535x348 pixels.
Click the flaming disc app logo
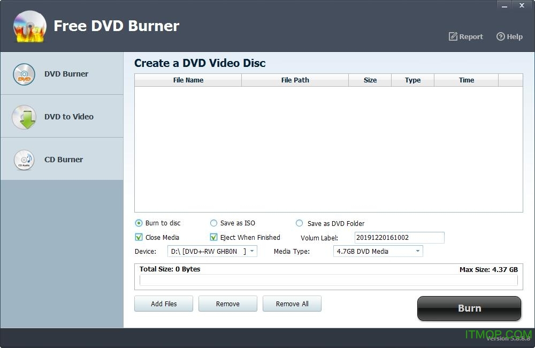[29, 27]
